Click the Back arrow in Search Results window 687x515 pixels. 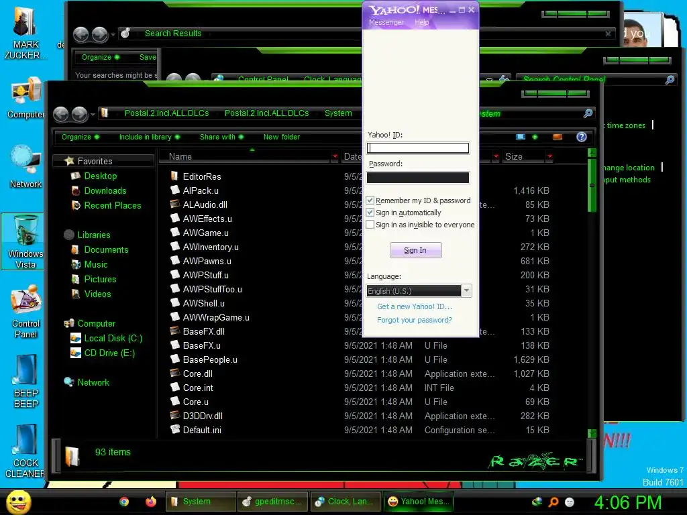click(x=81, y=35)
